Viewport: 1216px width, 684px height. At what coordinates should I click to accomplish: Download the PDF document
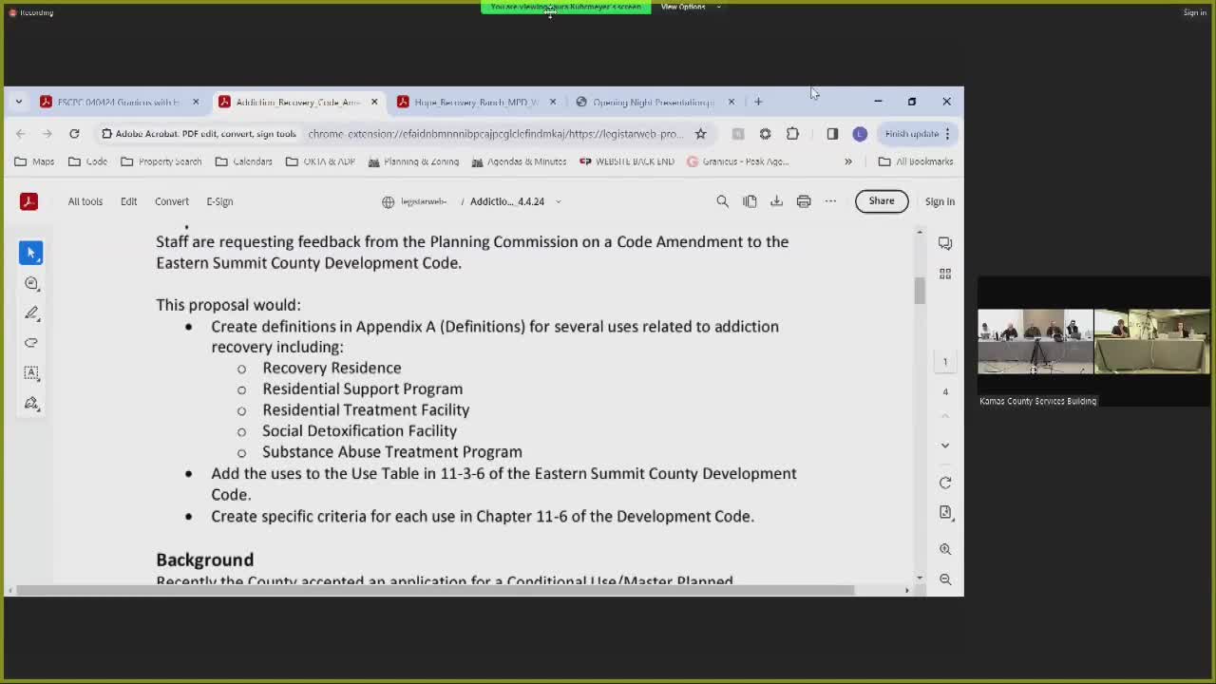click(x=776, y=201)
